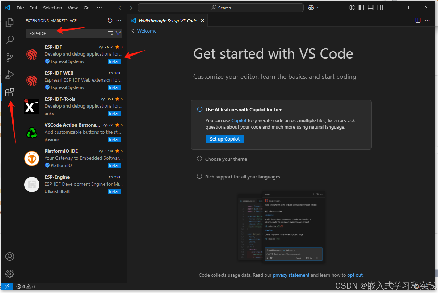Screen dimensions: 438x293
Task: Click the Copilot walkthrough preview image
Action: pyautogui.click(x=281, y=227)
